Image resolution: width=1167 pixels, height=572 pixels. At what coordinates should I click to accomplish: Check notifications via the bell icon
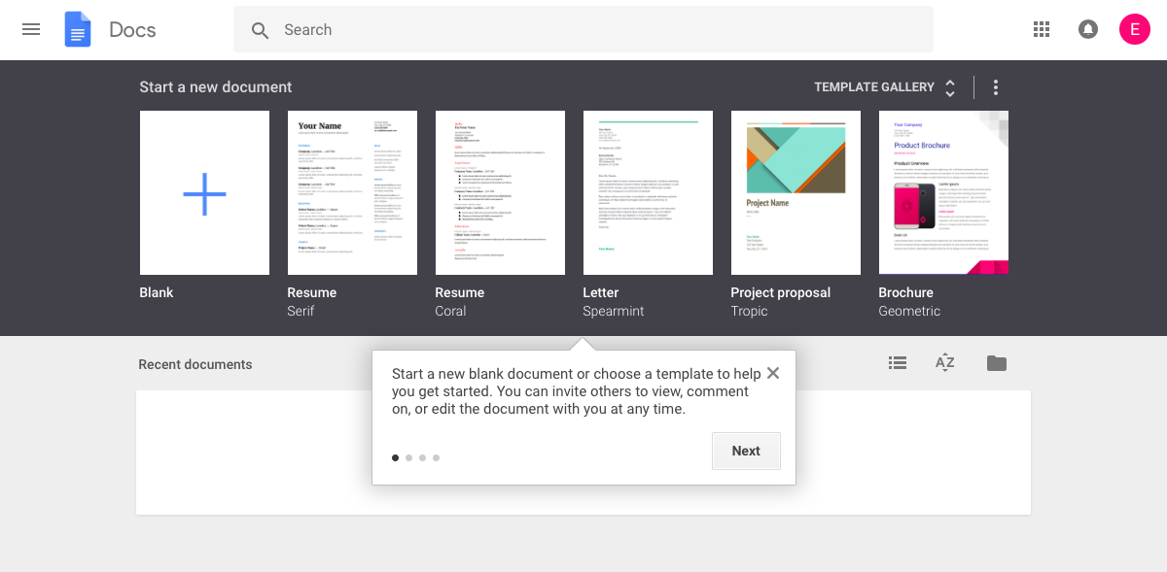click(1087, 29)
